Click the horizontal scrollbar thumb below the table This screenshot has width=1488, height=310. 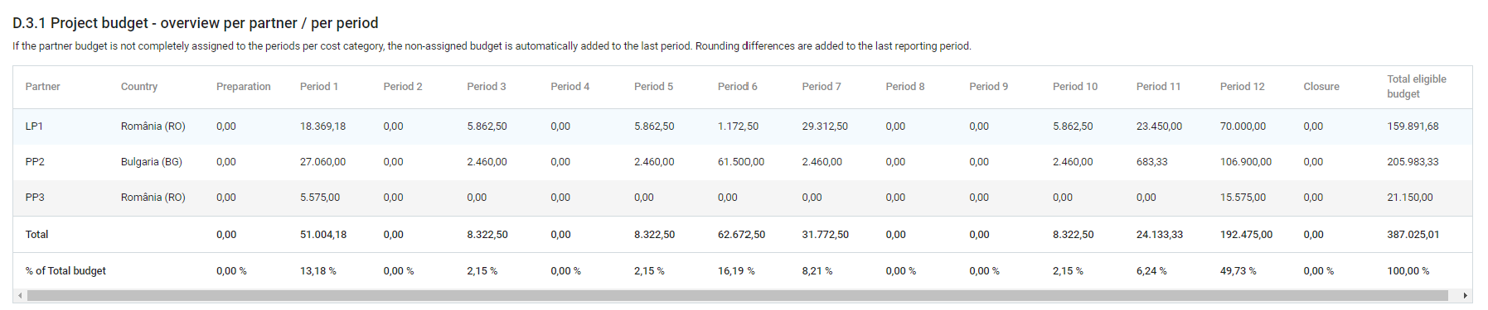tap(737, 296)
